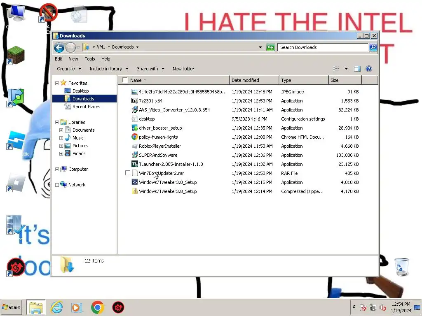This screenshot has width=422, height=316.
Task: Expand the Computer tree node
Action: 57,169
